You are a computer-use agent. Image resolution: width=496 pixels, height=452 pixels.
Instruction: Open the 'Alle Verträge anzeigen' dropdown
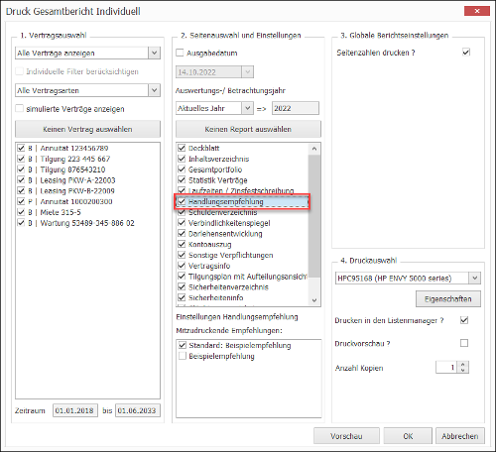(x=154, y=53)
